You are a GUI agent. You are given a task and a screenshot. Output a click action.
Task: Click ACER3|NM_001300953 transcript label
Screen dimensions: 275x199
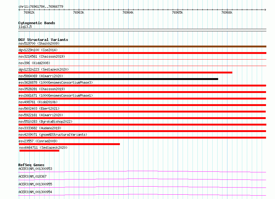[35, 169]
